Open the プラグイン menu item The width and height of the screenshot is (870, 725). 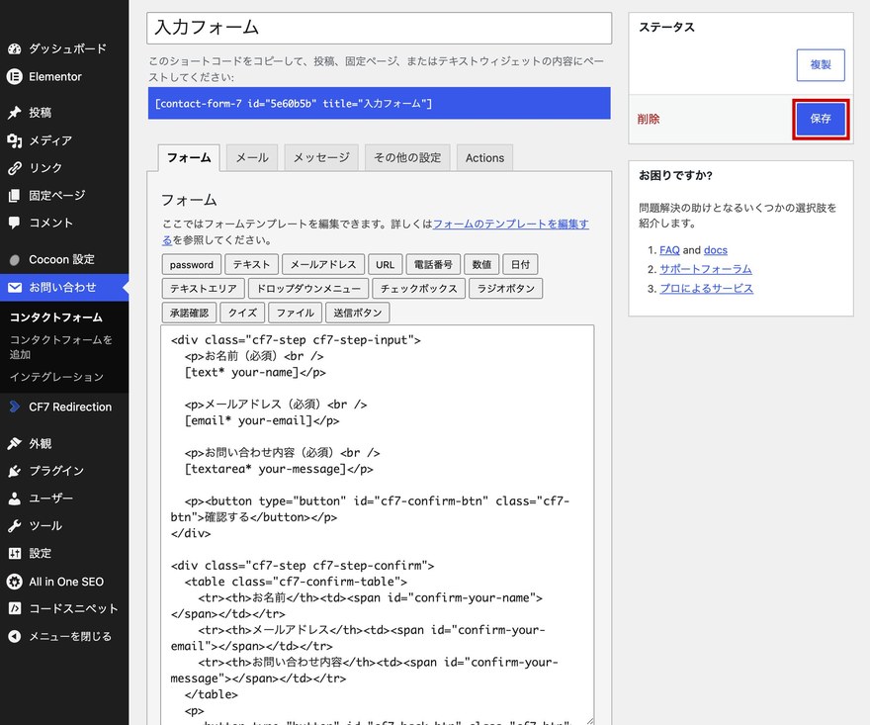click(x=64, y=471)
